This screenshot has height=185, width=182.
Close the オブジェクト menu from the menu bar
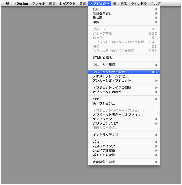(100, 4)
